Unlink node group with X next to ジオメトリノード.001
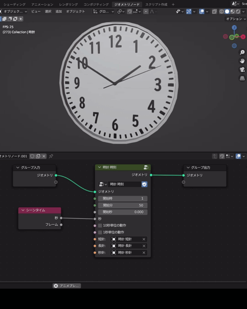This screenshot has width=247, height=309. click(44, 156)
